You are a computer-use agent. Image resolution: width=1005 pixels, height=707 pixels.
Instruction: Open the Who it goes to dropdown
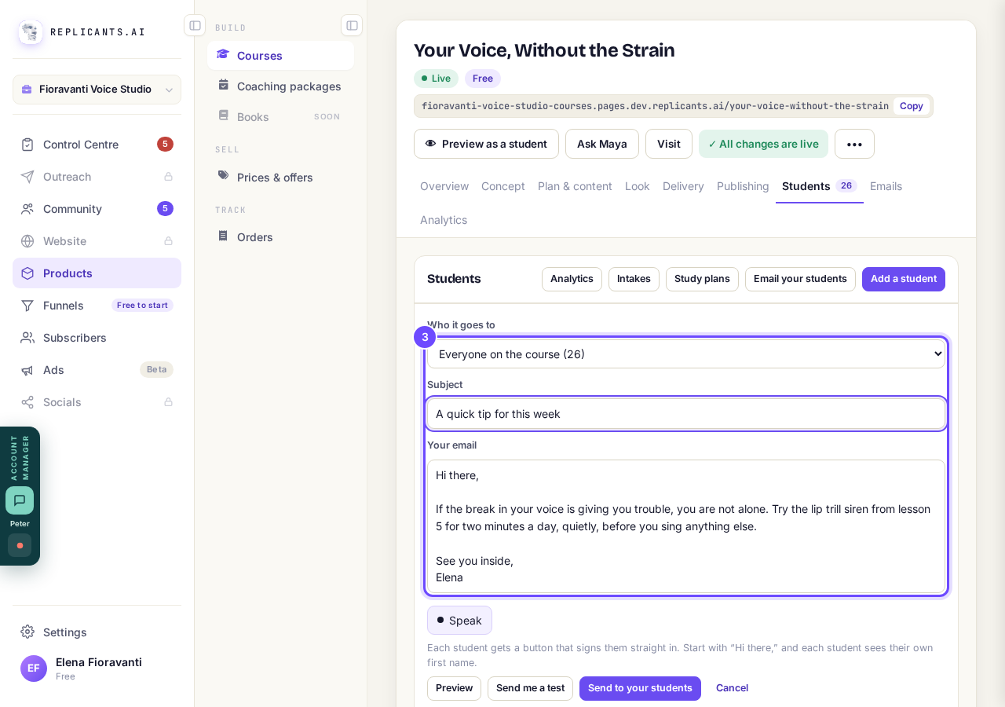[x=686, y=354]
